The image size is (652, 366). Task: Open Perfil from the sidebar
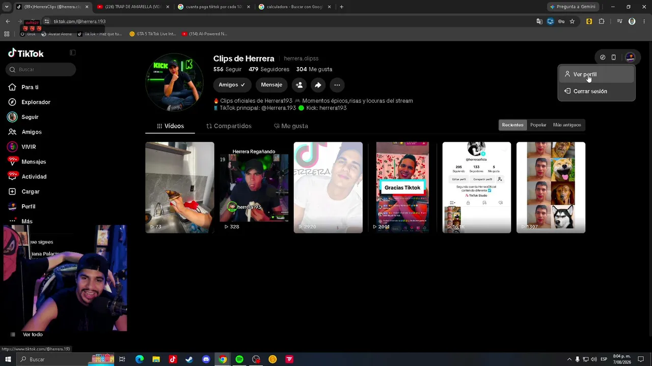(x=29, y=206)
